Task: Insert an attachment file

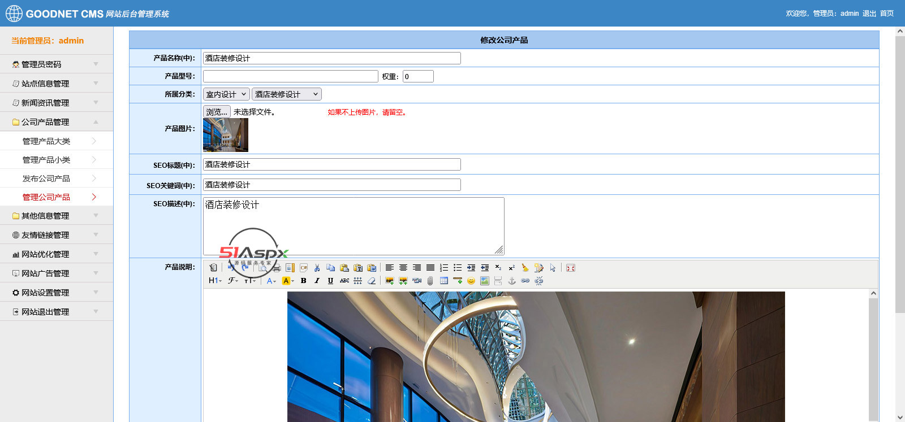Action: click(430, 281)
